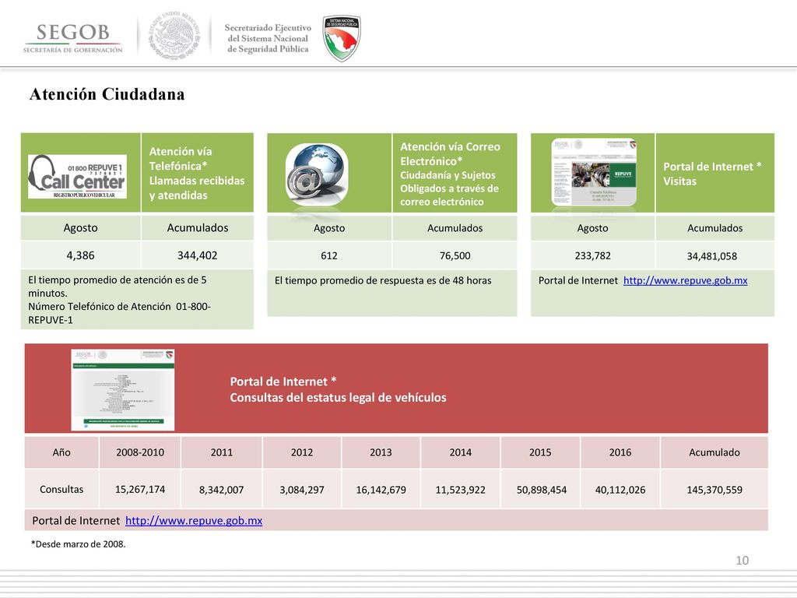797x598 pixels.
Task: Select the 4,386 Agosto calls cell
Action: (80, 255)
